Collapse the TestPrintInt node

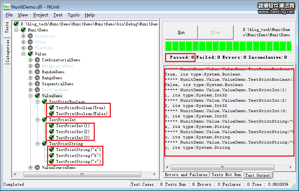coord(38,120)
